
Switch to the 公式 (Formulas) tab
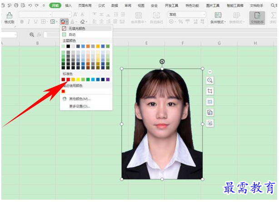pos(101,6)
